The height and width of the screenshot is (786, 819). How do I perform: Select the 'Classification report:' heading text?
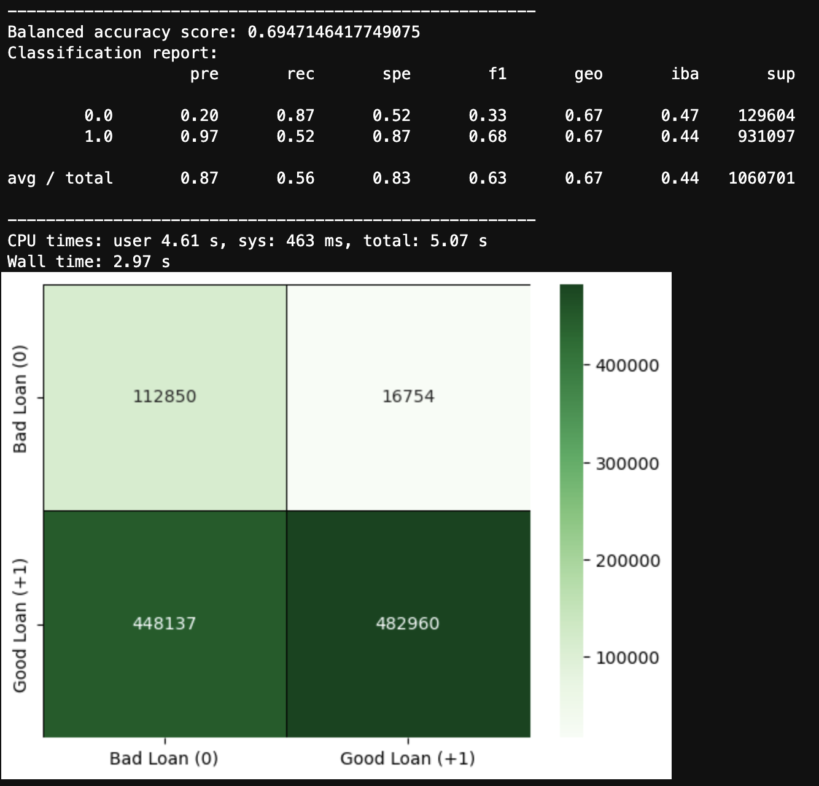112,53
